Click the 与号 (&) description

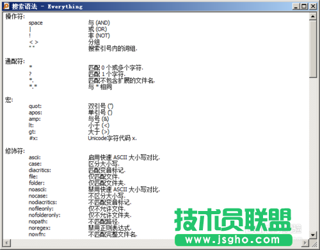click(99, 119)
